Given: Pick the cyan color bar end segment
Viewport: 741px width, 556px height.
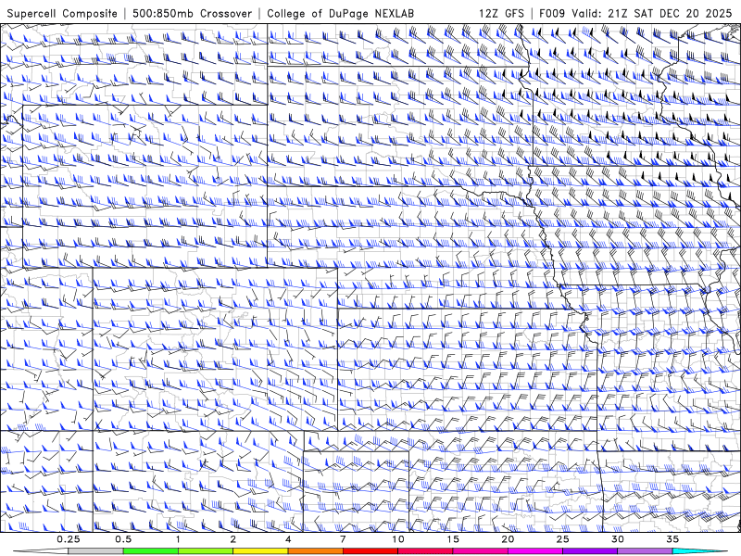Looking at the screenshot, I should 699,551.
